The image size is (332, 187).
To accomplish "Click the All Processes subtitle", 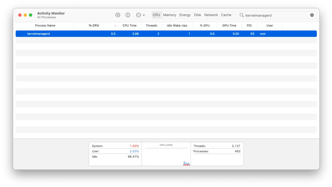I will tap(47, 17).
